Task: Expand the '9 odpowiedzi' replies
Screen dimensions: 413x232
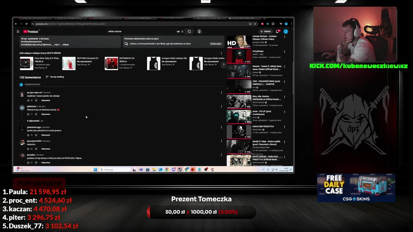Action: (x=35, y=121)
